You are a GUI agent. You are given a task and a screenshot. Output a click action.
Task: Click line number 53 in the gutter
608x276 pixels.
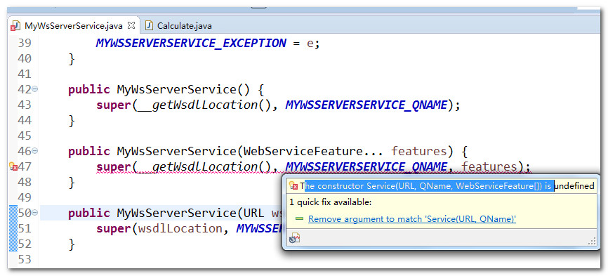coord(25,259)
